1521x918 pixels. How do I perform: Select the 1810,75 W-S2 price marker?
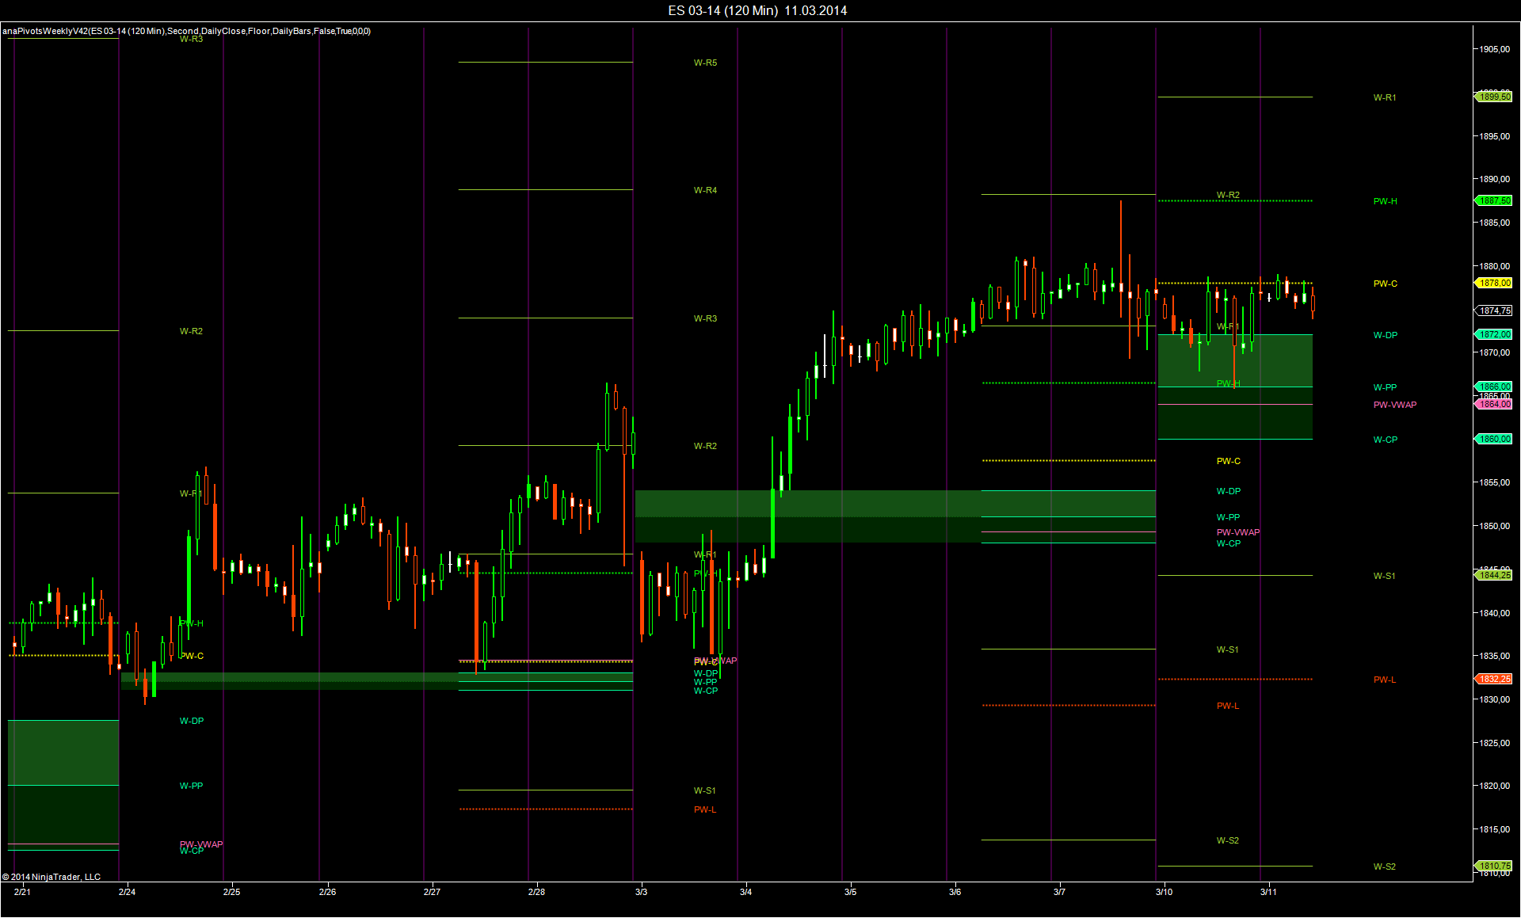(1495, 867)
